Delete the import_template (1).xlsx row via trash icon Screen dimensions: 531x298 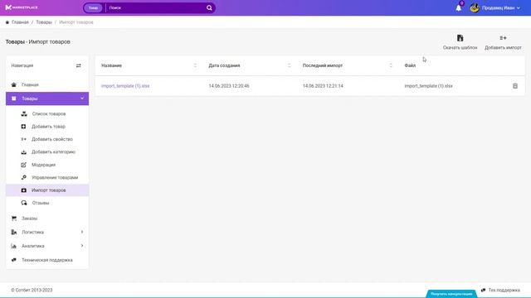click(x=515, y=86)
